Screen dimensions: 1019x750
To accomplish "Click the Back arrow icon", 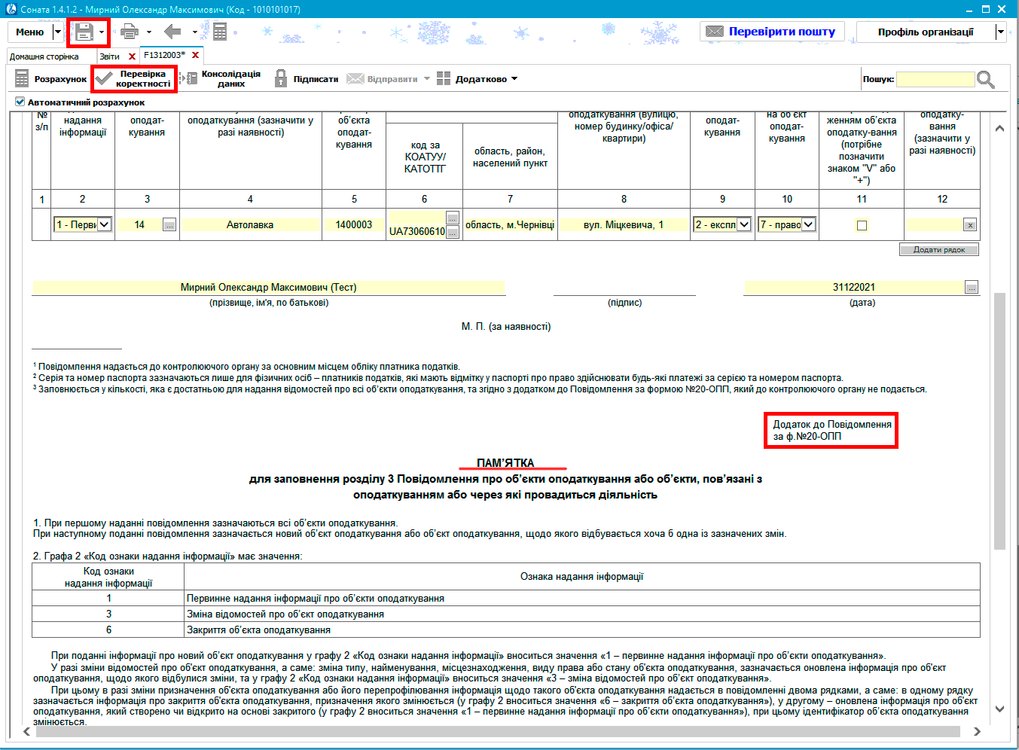I will click(172, 32).
